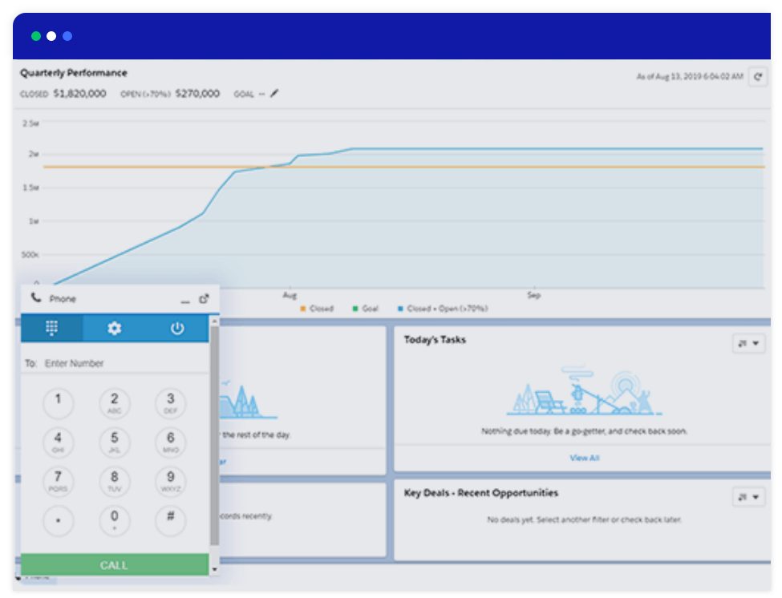782x598 pixels.
Task: Tap the 0 key on dial pad
Action: click(114, 520)
